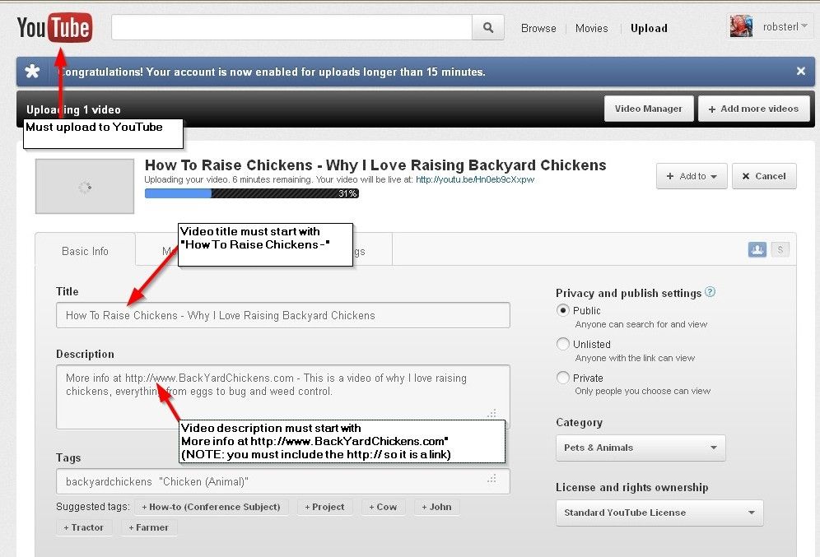
Task: Open the Standard YouTube License dropdown
Action: click(x=659, y=513)
